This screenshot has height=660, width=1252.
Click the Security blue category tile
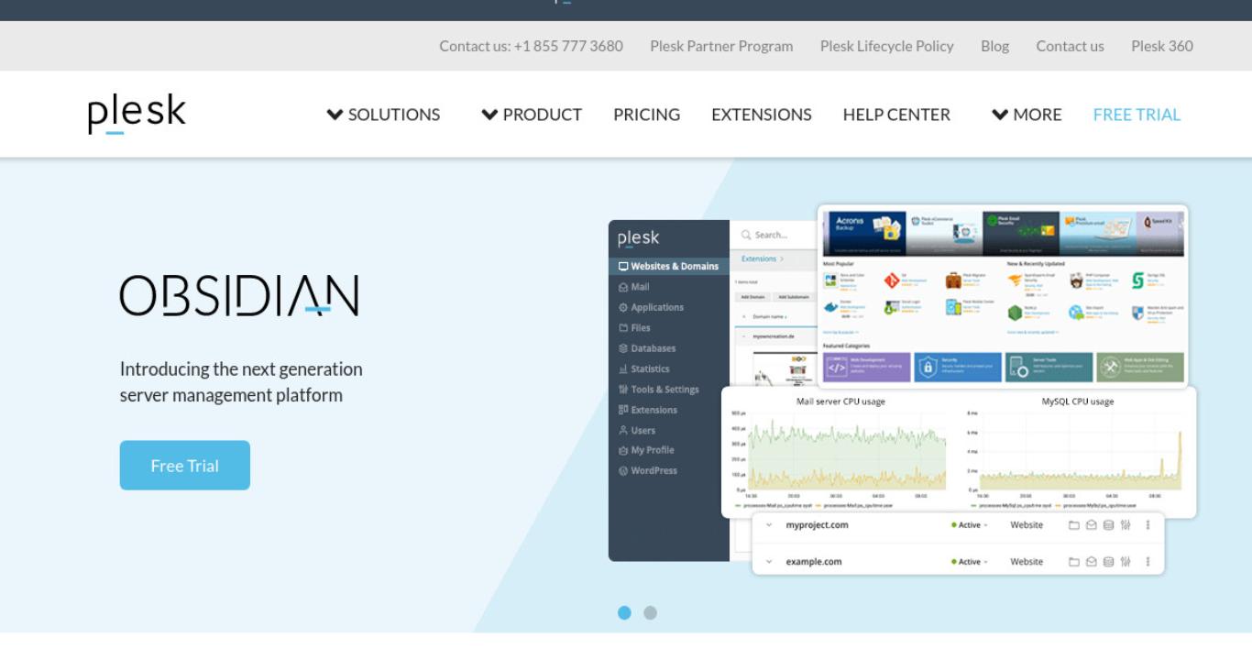tap(958, 368)
